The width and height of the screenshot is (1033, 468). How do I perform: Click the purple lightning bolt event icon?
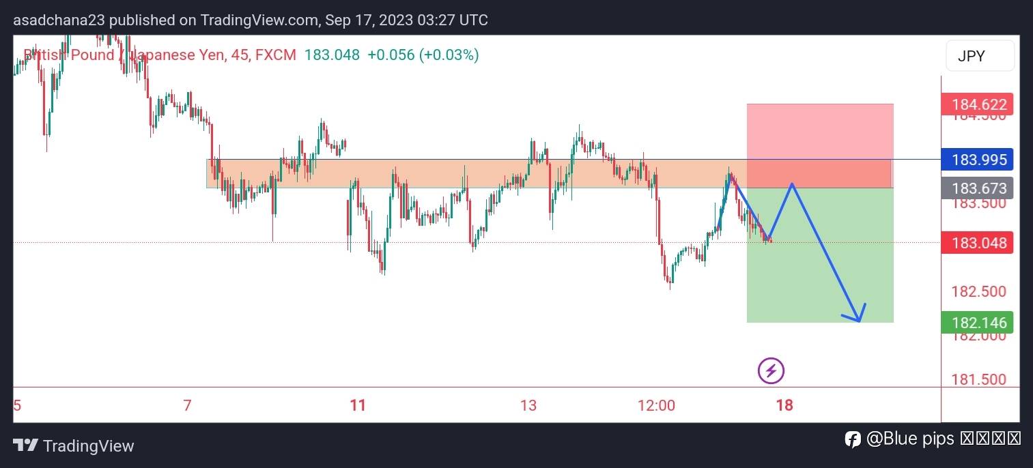[x=771, y=371]
